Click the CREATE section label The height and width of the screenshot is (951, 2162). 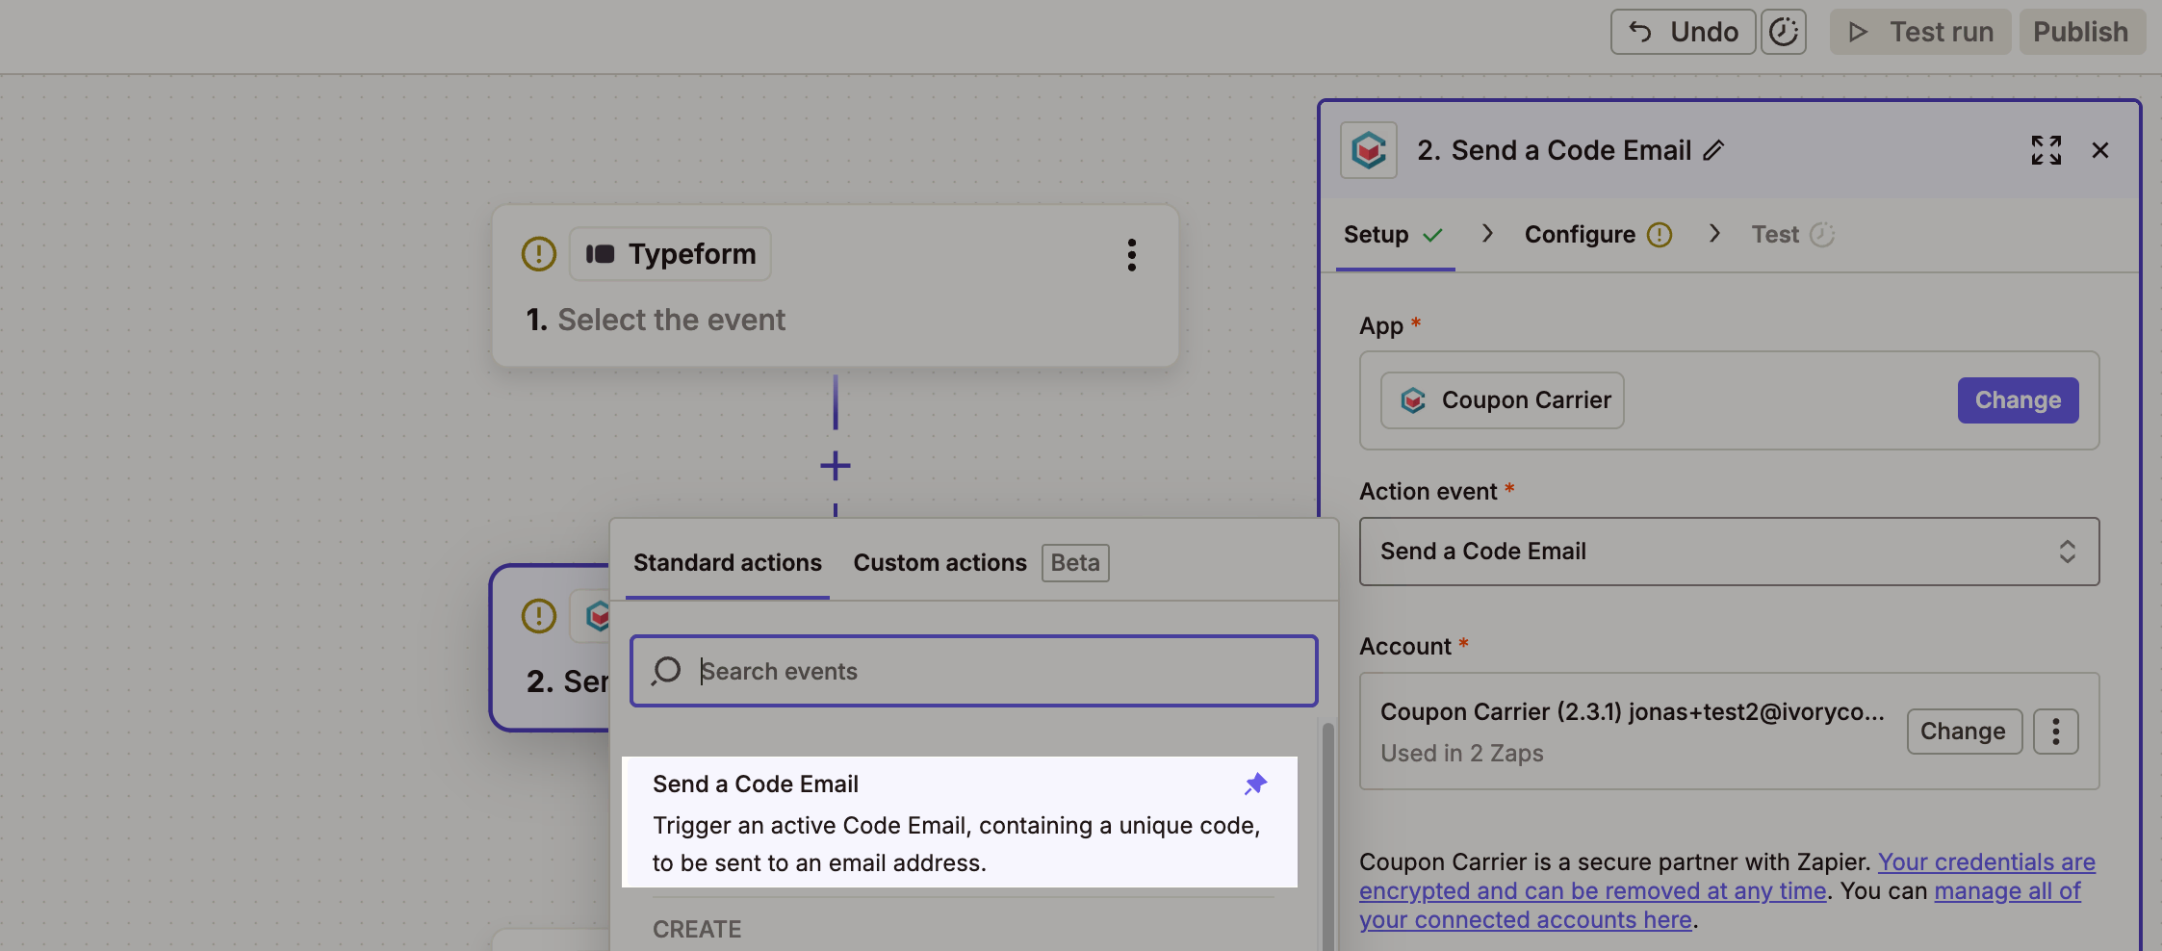tap(697, 930)
